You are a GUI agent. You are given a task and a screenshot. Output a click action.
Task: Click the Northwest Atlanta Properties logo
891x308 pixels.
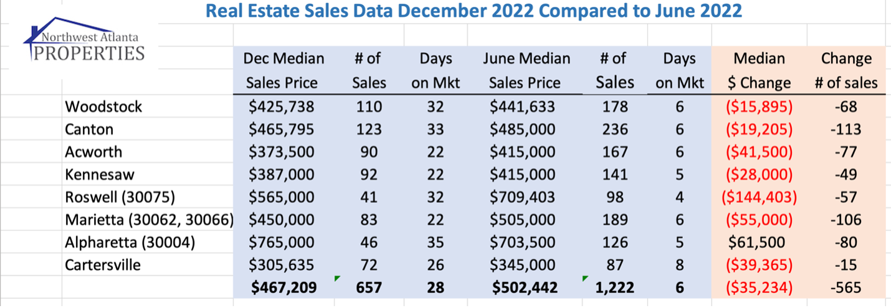[x=84, y=42]
